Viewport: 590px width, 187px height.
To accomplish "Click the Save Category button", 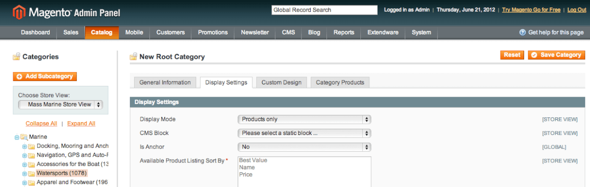I will tap(557, 55).
